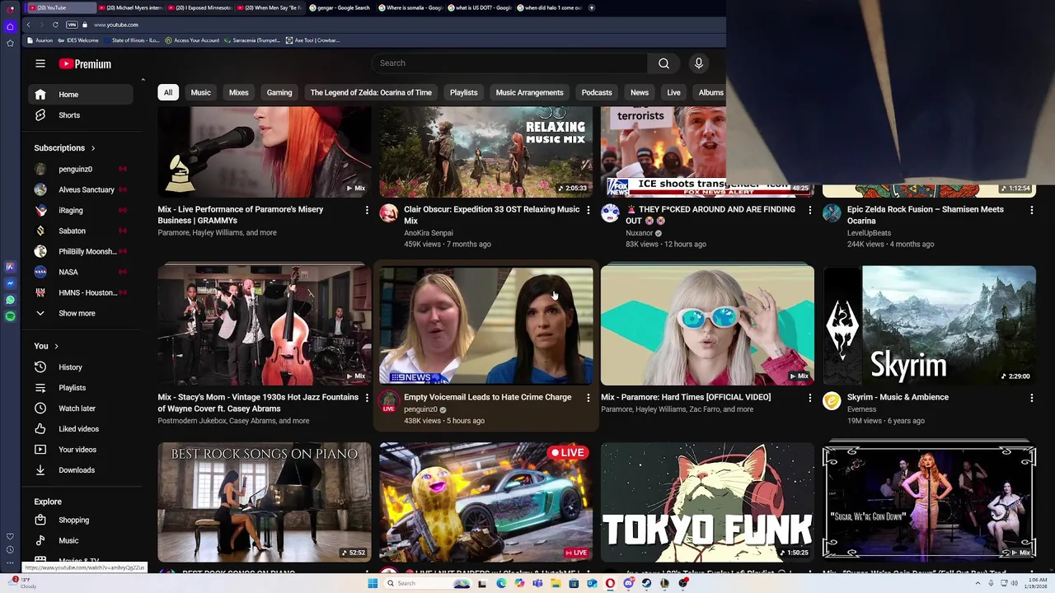1055x593 pixels.
Task: Open the Alveus Sanctuary subscription
Action: (x=81, y=190)
